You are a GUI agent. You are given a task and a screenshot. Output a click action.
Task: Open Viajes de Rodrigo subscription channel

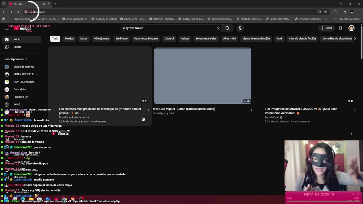tap(22, 67)
